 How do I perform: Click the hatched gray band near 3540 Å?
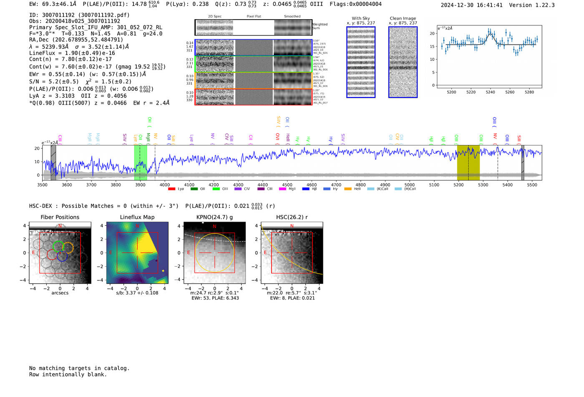(x=53, y=162)
